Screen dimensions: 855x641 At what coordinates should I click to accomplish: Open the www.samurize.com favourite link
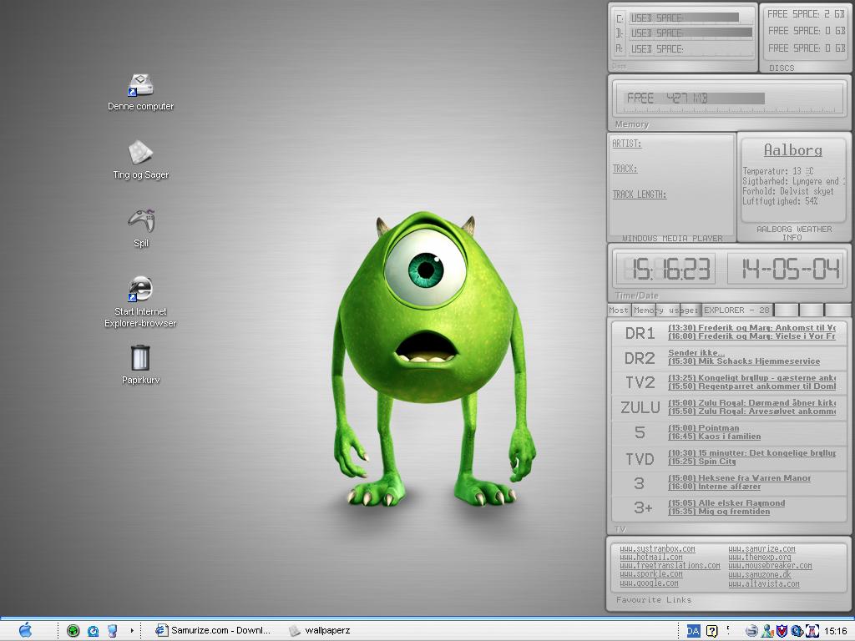click(761, 549)
